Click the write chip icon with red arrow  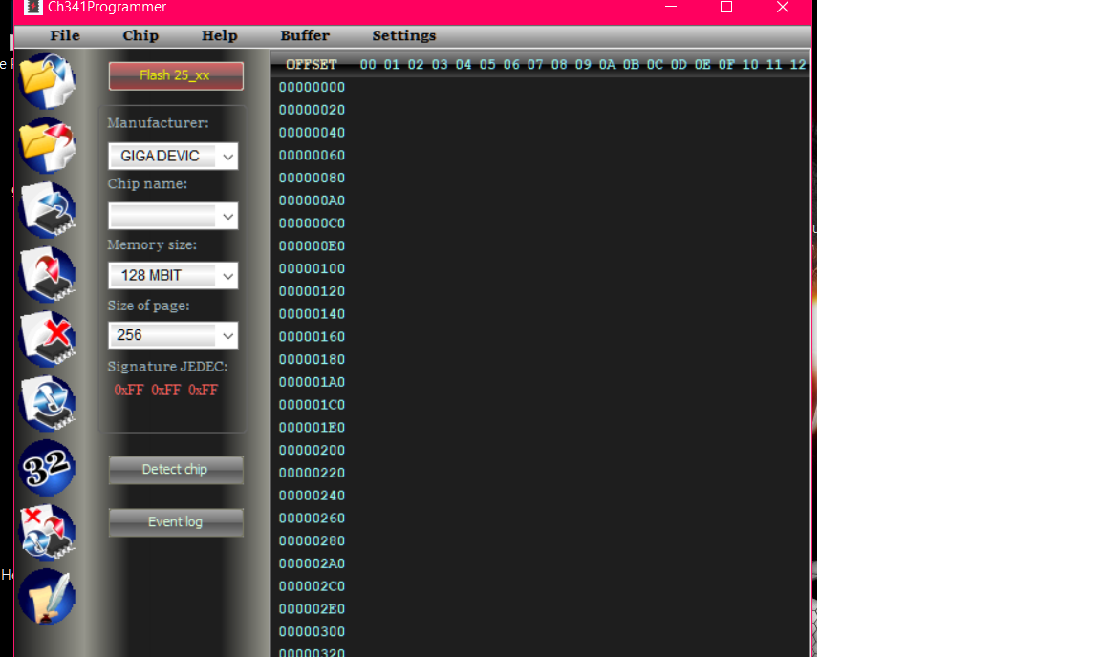pyautogui.click(x=47, y=274)
